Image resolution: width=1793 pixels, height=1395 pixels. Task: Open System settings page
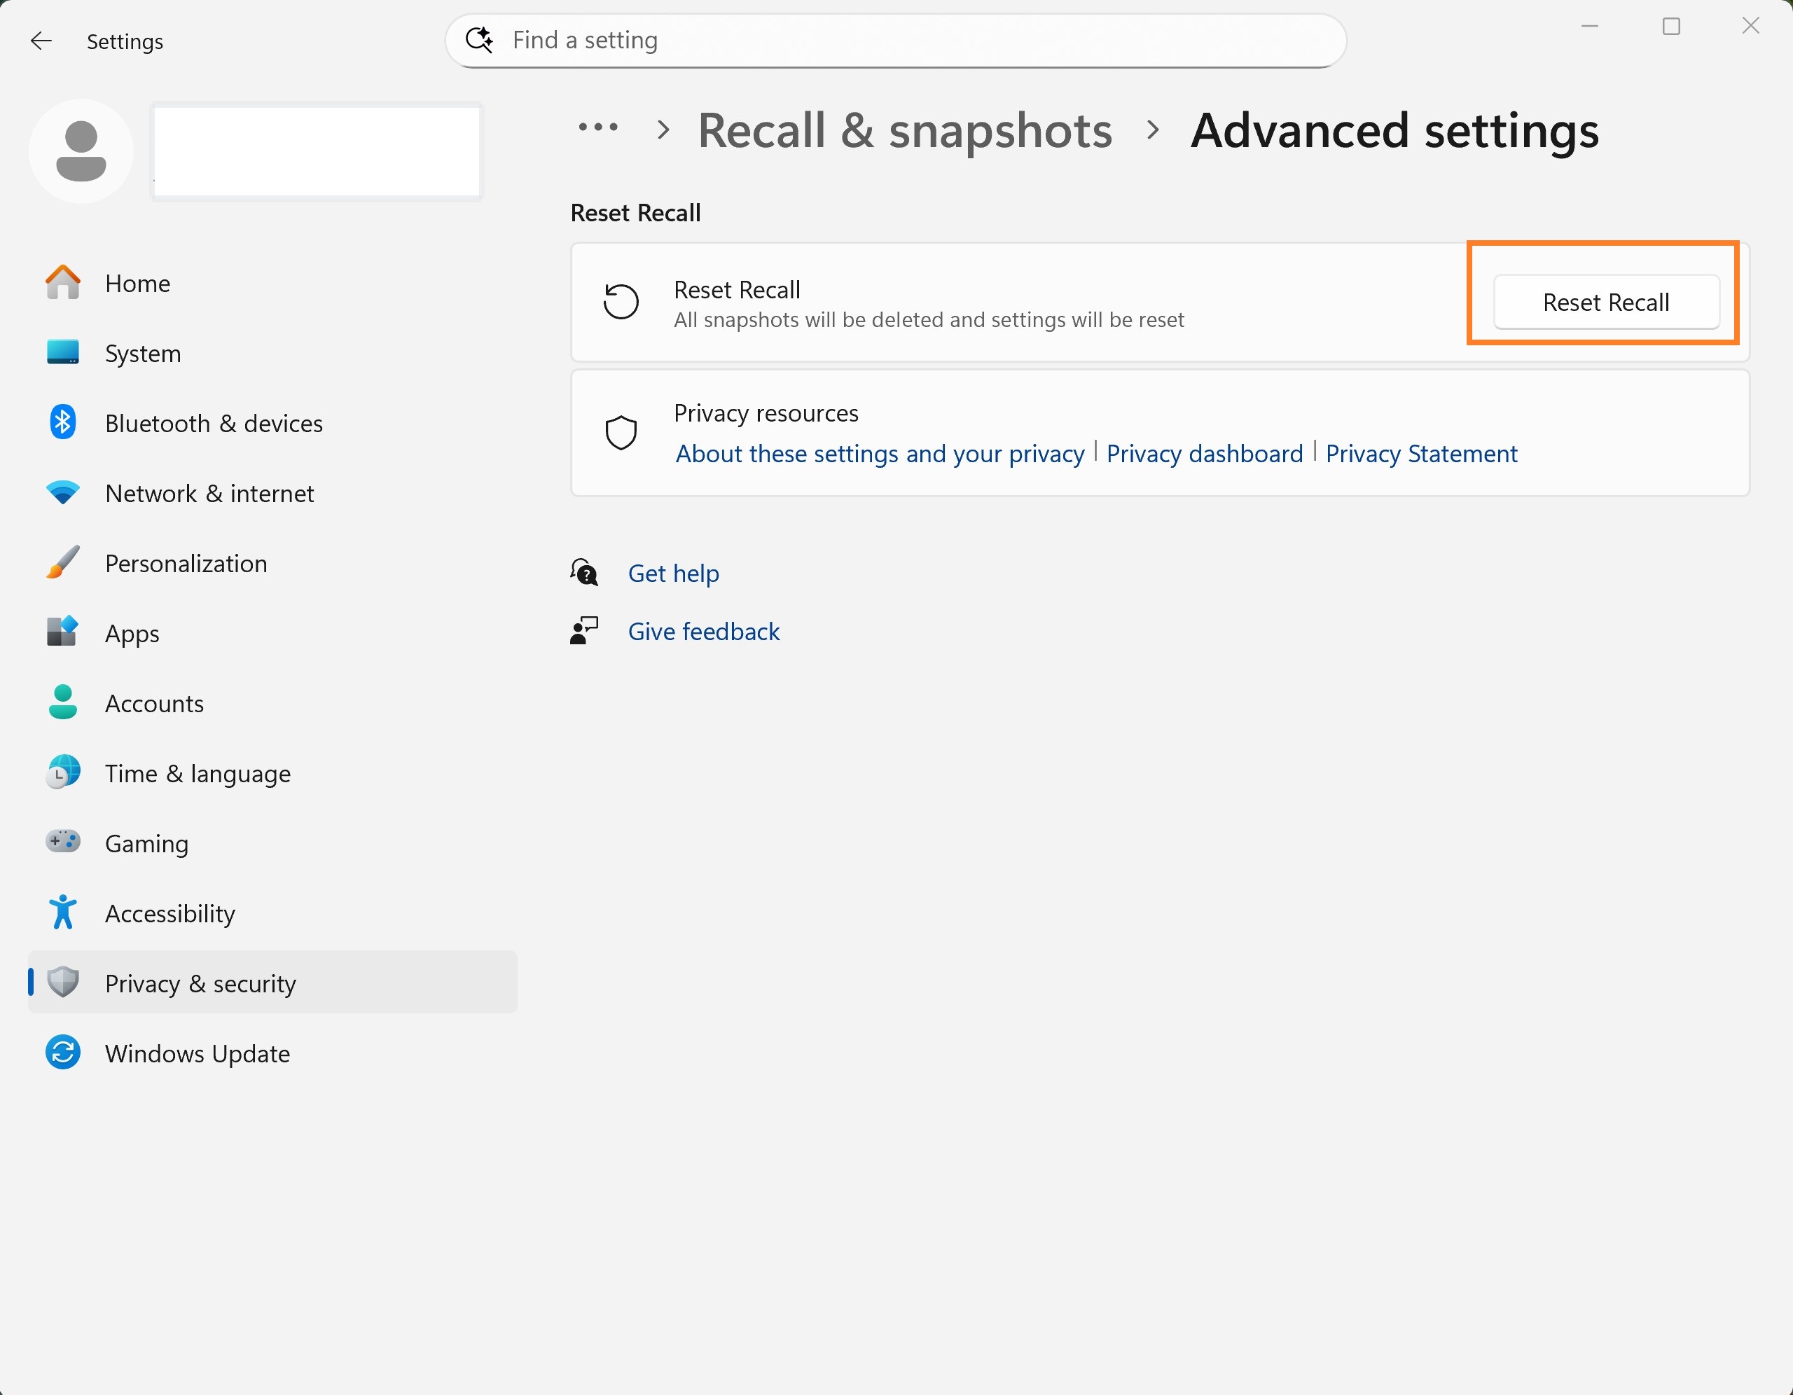(x=272, y=353)
